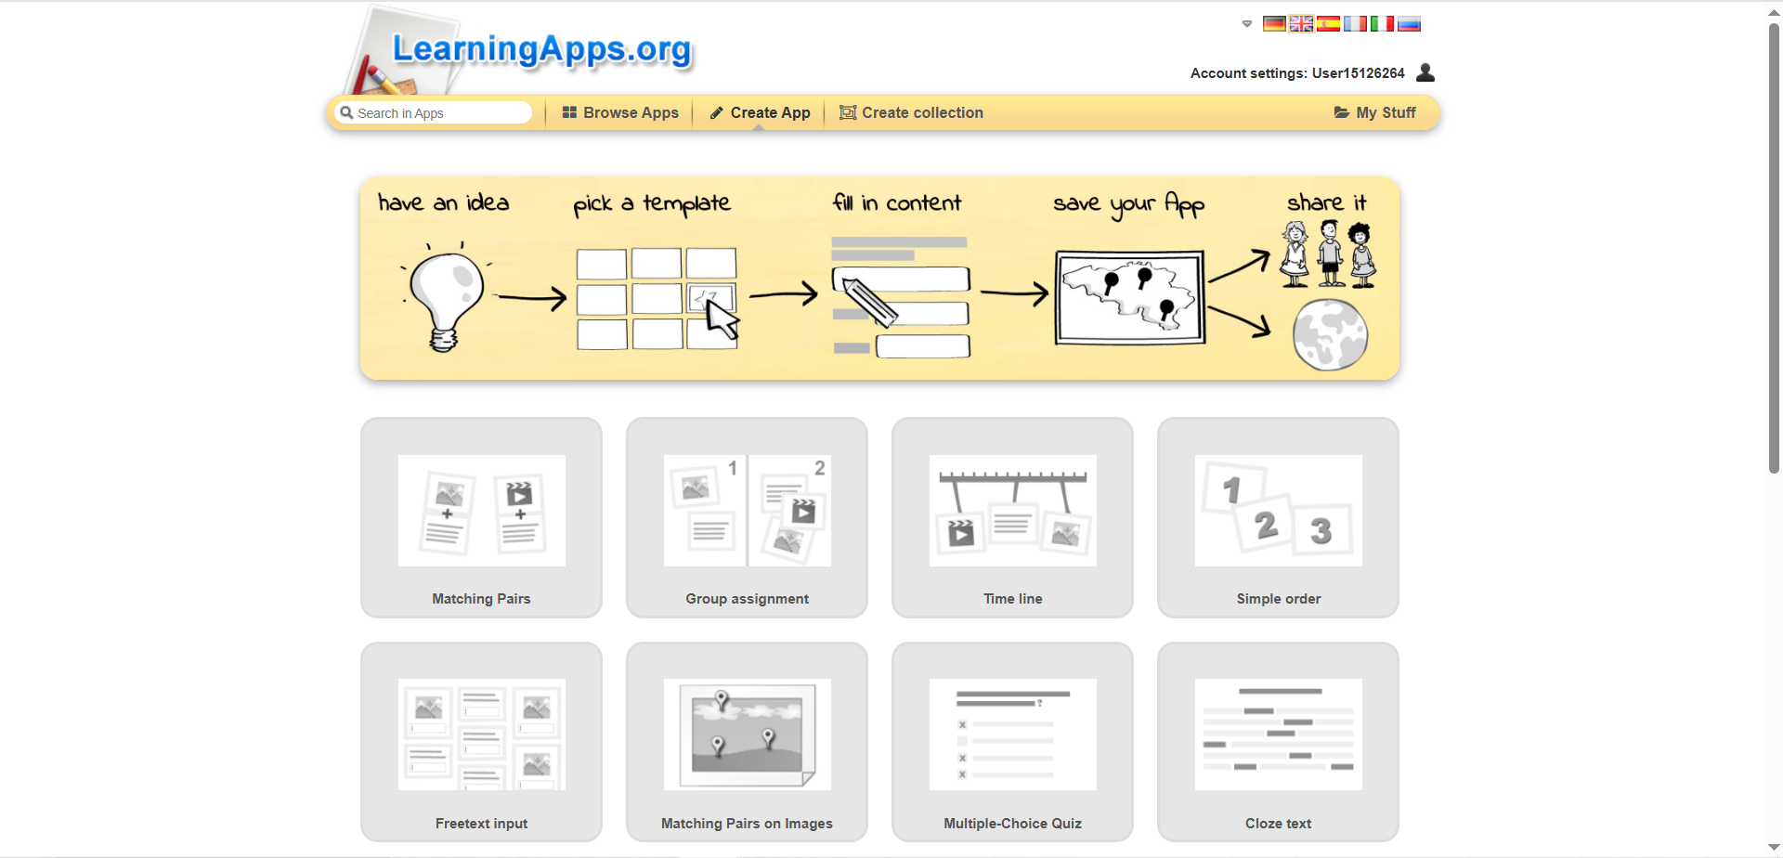Screen dimensions: 1783x858
Task: Open the Multiple-Choice Quiz template
Action: [1012, 742]
